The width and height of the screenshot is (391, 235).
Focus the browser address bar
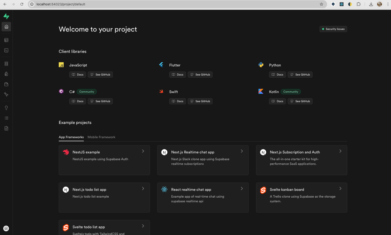point(177,4)
